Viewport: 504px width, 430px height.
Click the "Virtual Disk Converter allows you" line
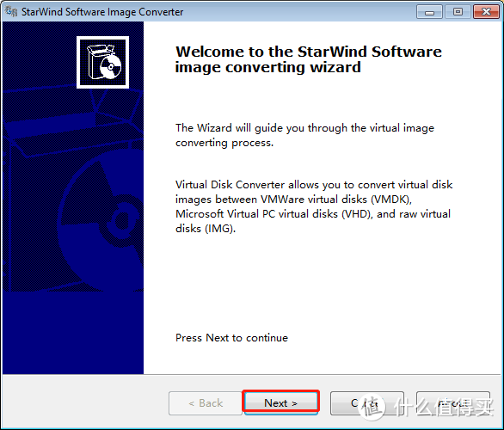(x=314, y=184)
